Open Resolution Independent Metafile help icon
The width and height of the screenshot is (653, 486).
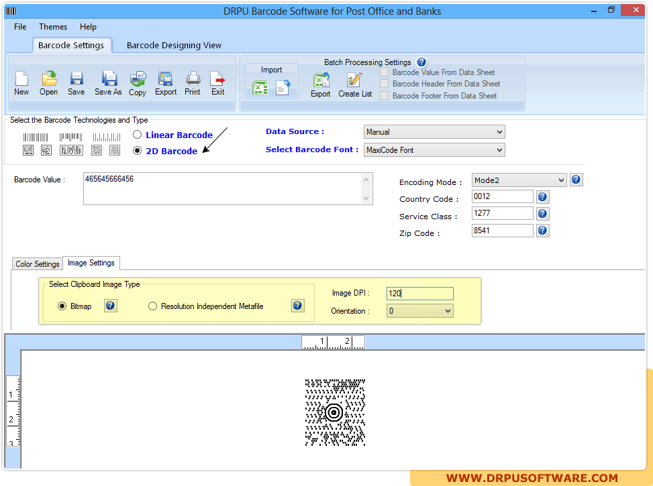(297, 306)
